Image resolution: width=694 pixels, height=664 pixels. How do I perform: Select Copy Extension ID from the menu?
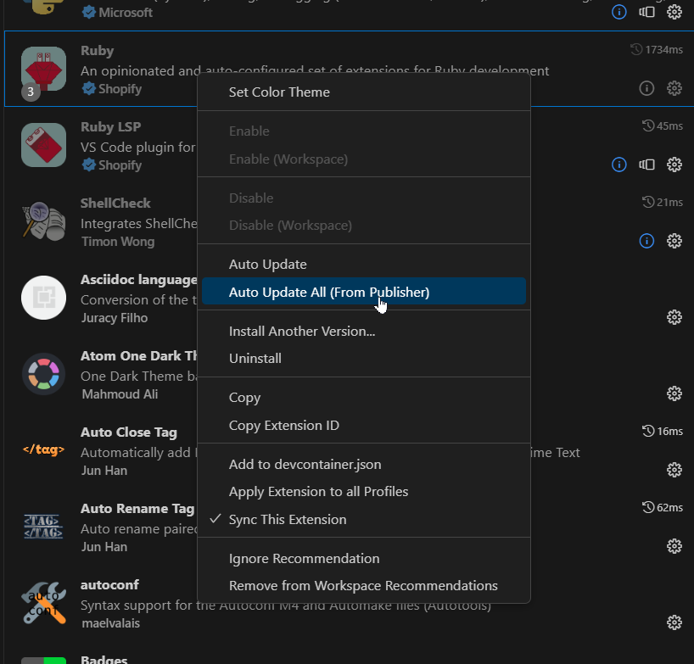point(283,426)
